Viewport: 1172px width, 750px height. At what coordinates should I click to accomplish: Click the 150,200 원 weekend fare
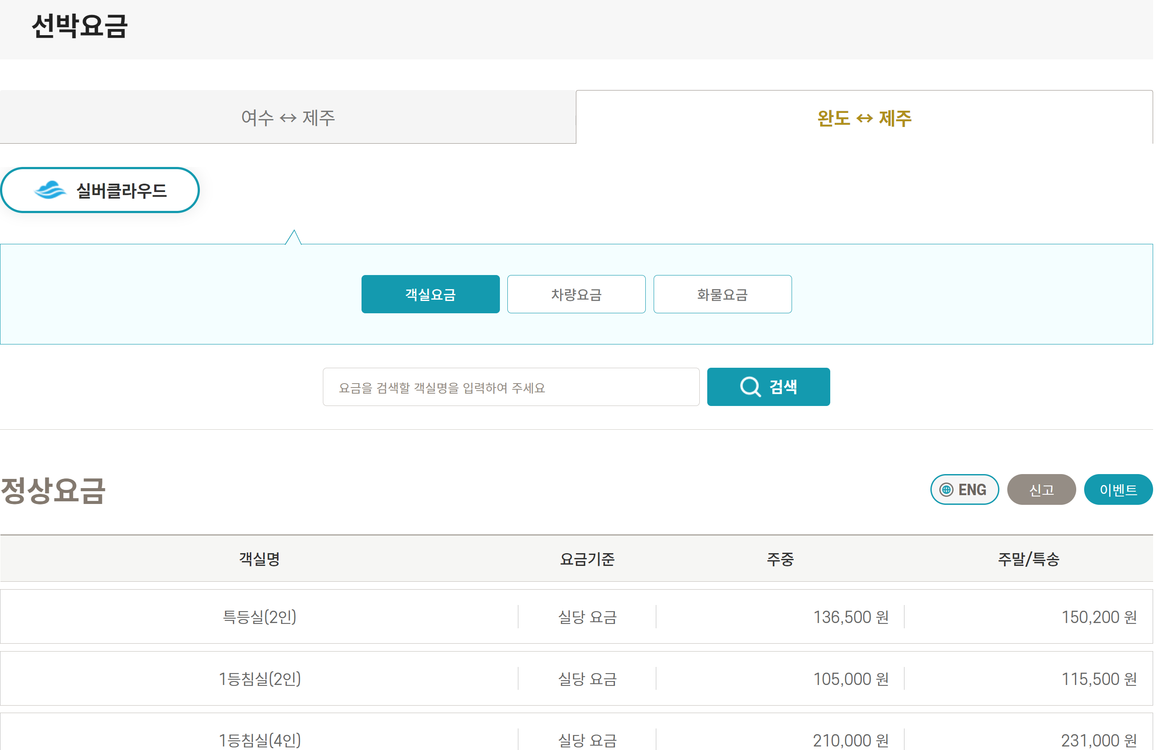(1099, 617)
